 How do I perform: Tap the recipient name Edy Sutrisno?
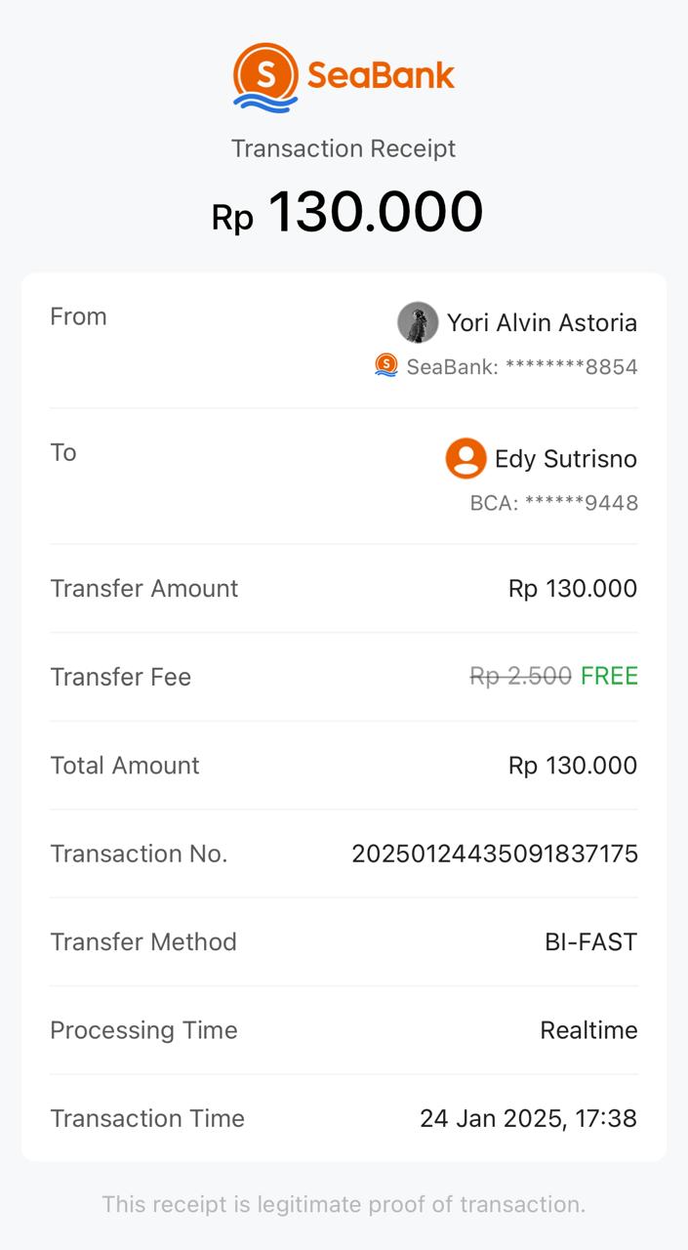coord(566,459)
